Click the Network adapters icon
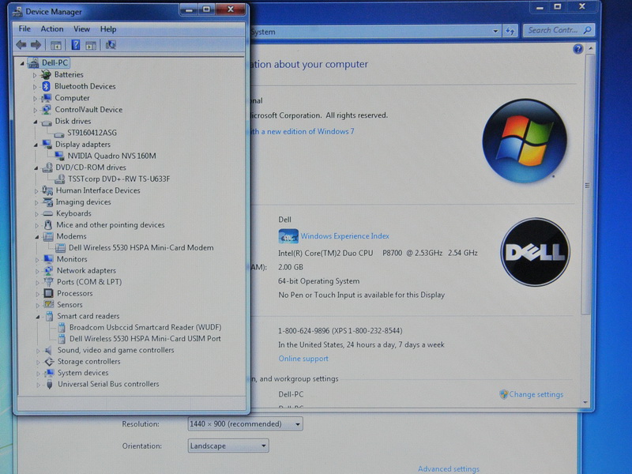The image size is (632, 474). [x=48, y=270]
